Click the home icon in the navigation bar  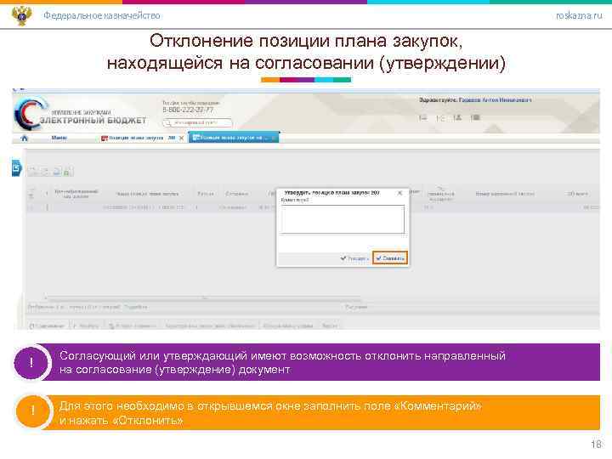tap(24, 138)
